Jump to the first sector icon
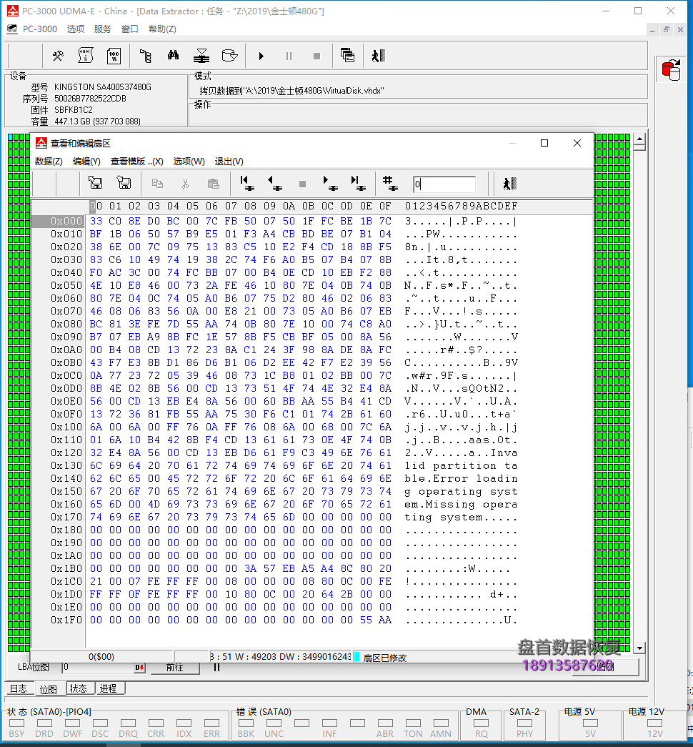The image size is (693, 747). pos(246,183)
